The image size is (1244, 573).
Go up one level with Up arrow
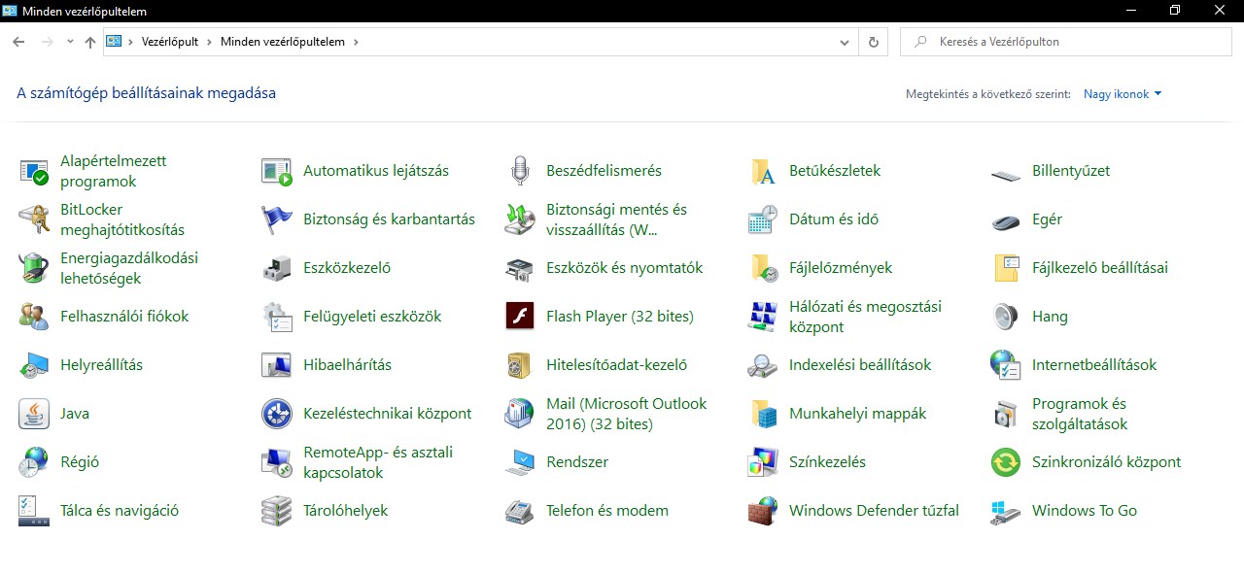click(x=90, y=43)
